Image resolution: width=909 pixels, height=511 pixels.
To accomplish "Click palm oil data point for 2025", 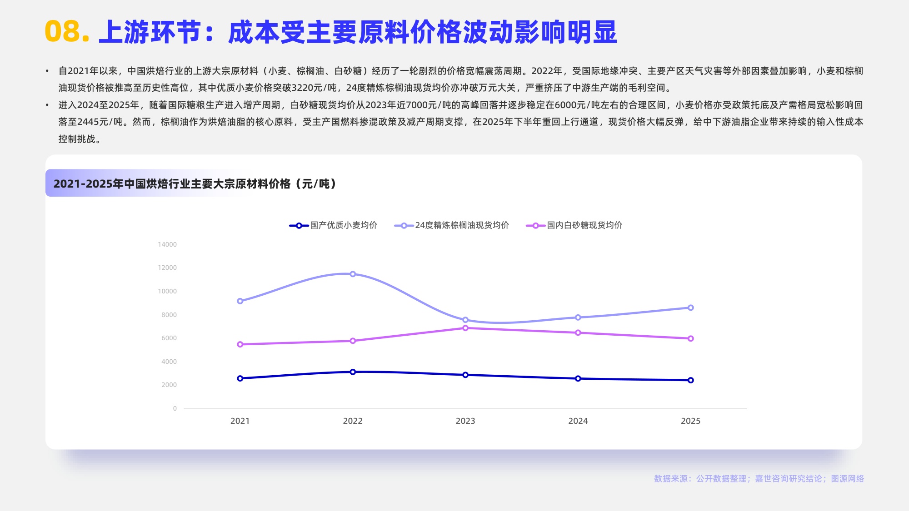I will 691,308.
